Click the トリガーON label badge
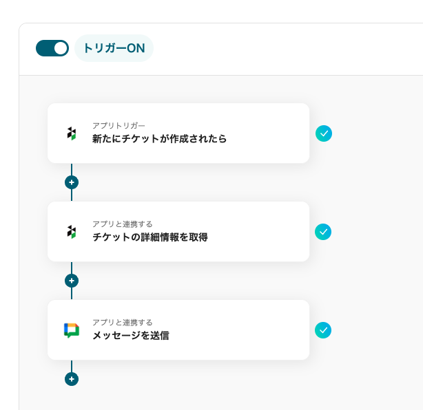 (x=114, y=48)
